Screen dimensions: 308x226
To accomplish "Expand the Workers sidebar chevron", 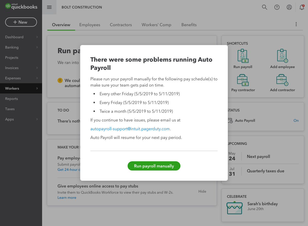I will 37,88.
